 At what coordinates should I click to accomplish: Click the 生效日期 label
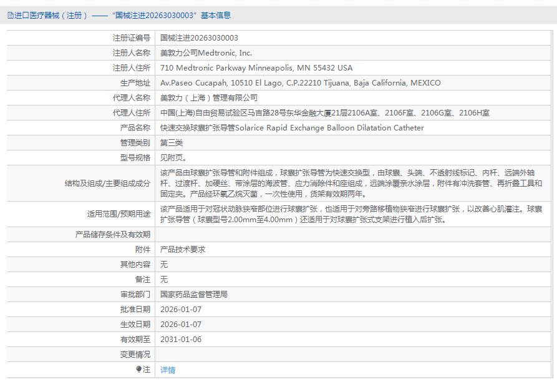(135, 325)
